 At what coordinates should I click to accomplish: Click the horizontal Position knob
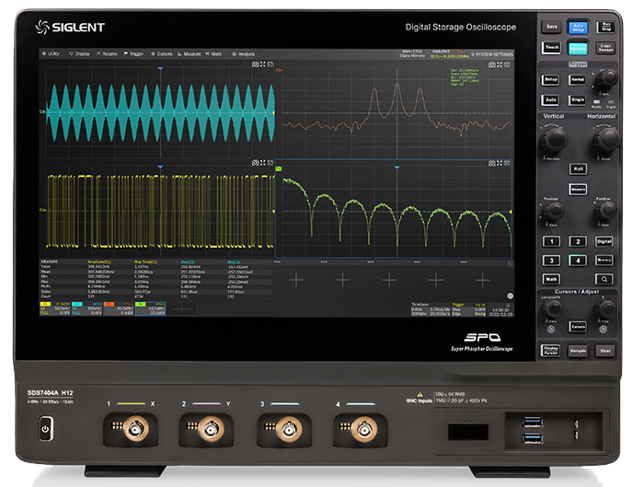tap(605, 210)
